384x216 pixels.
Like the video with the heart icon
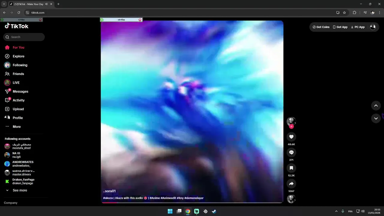[x=291, y=137]
